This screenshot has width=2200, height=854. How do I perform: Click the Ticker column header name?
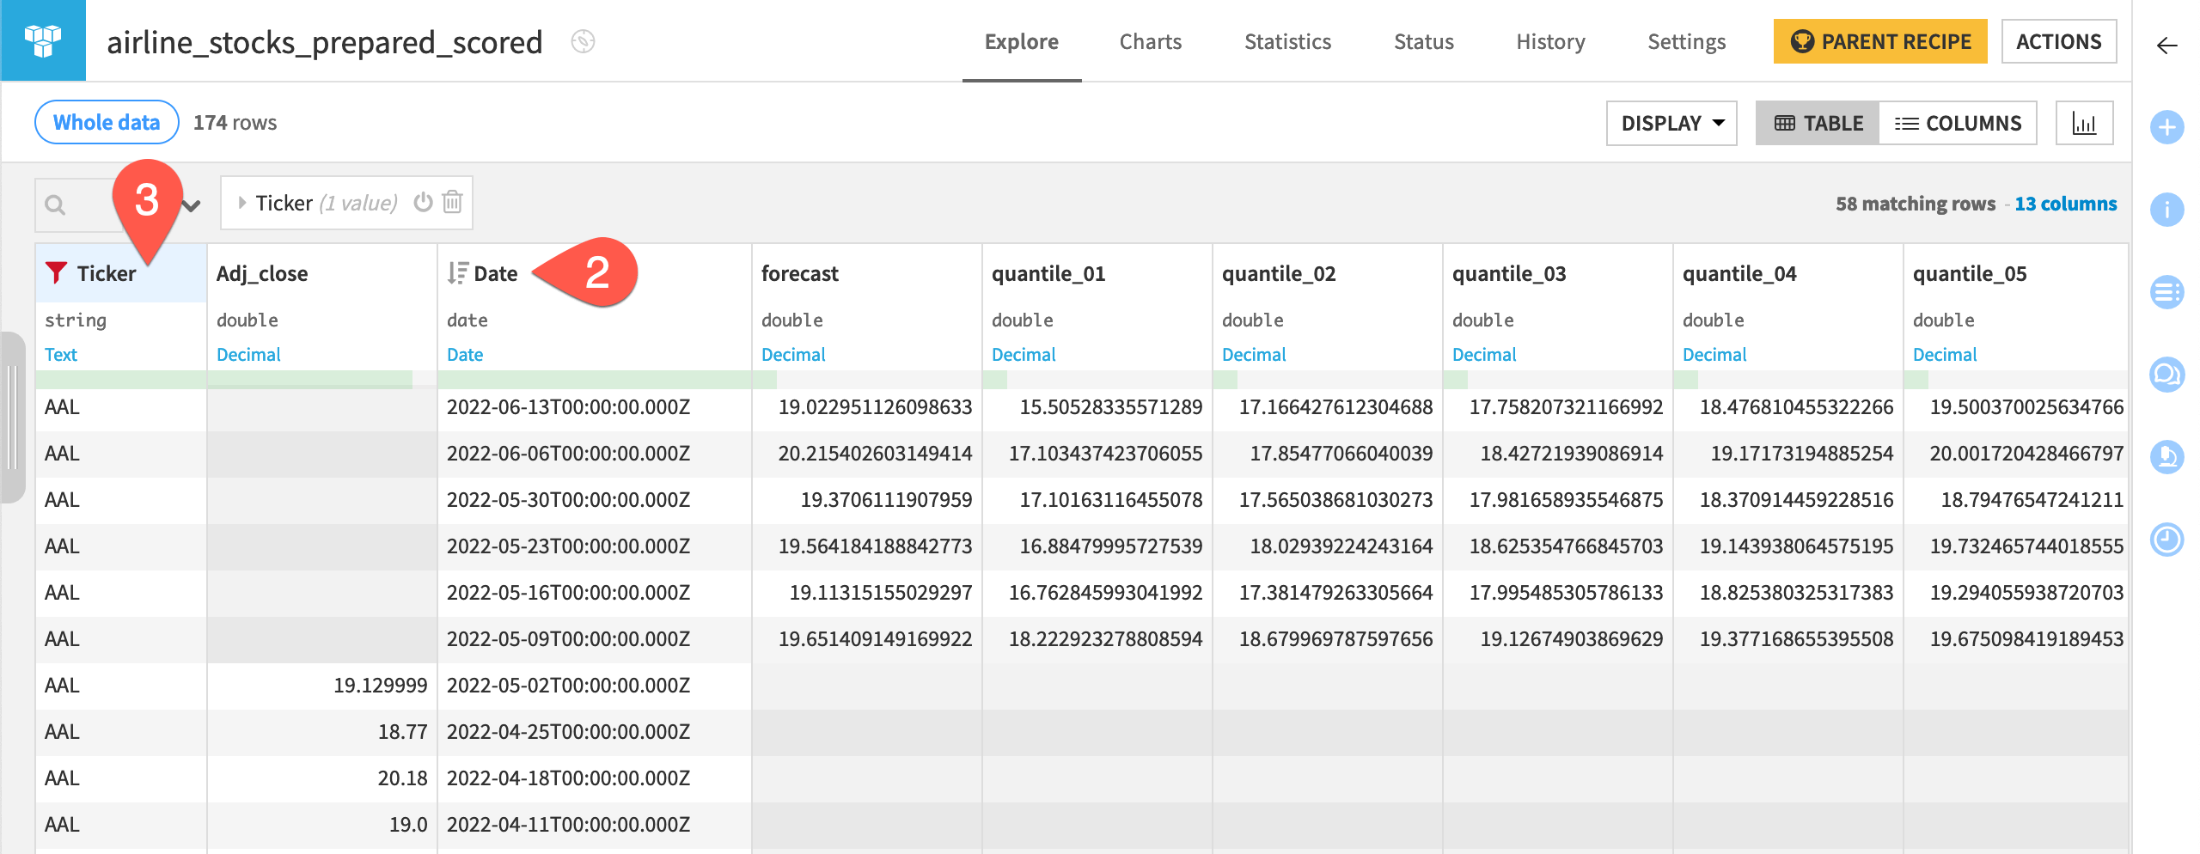pyautogui.click(x=107, y=273)
